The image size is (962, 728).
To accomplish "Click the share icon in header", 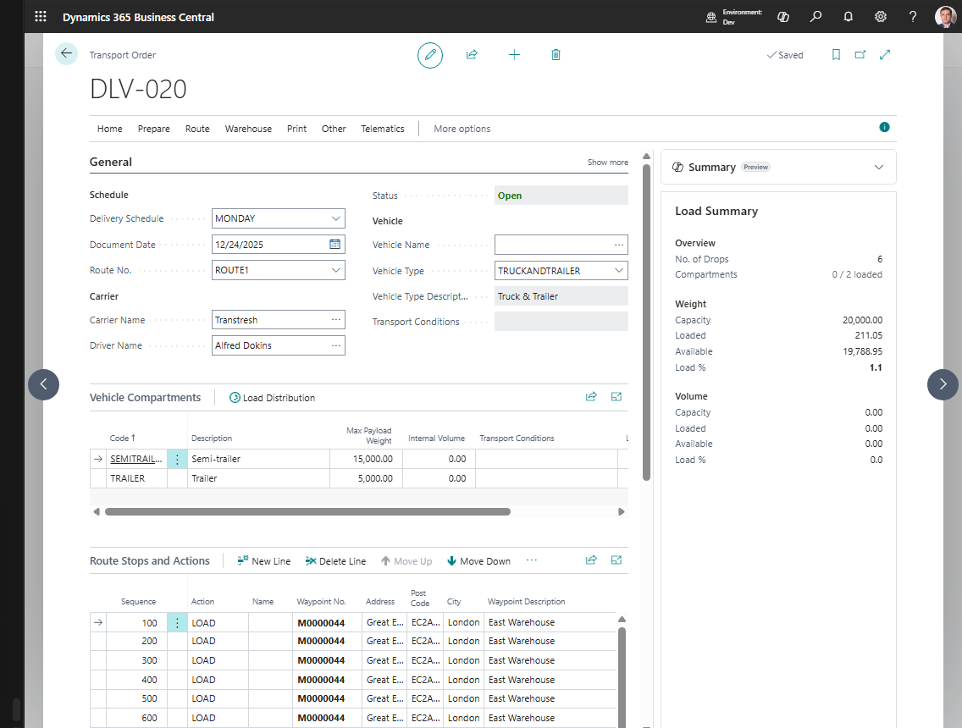I will 472,54.
